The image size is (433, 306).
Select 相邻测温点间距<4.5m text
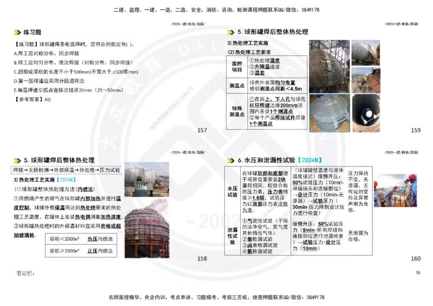pos(275,89)
